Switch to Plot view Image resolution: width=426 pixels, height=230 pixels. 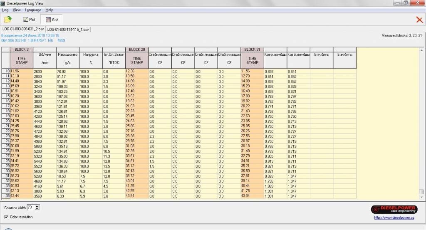click(29, 20)
